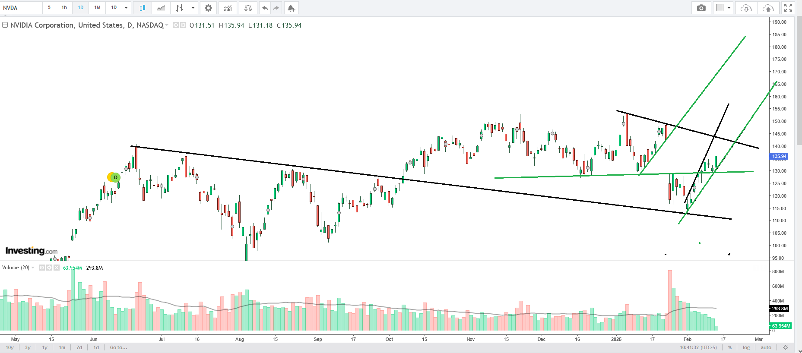Click the second 1D interval button
Viewport: 802px width, 353px height.
pos(114,8)
